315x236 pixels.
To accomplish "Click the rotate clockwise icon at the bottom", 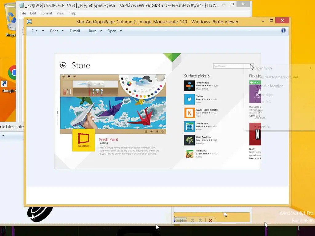I will [200, 220].
